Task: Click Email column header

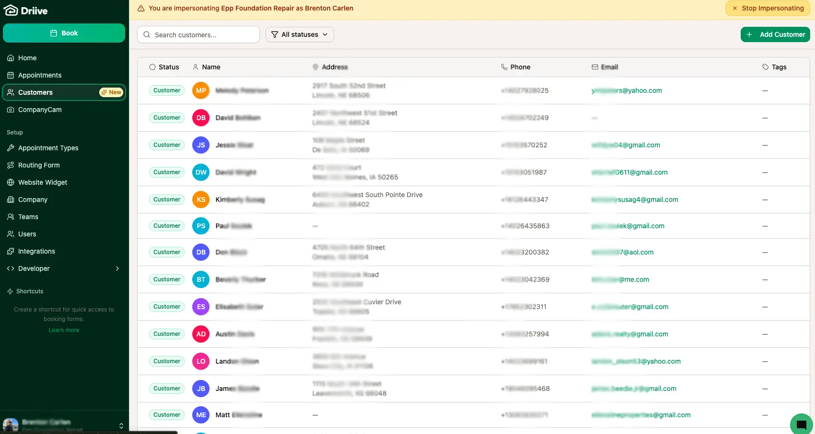Action: [605, 67]
